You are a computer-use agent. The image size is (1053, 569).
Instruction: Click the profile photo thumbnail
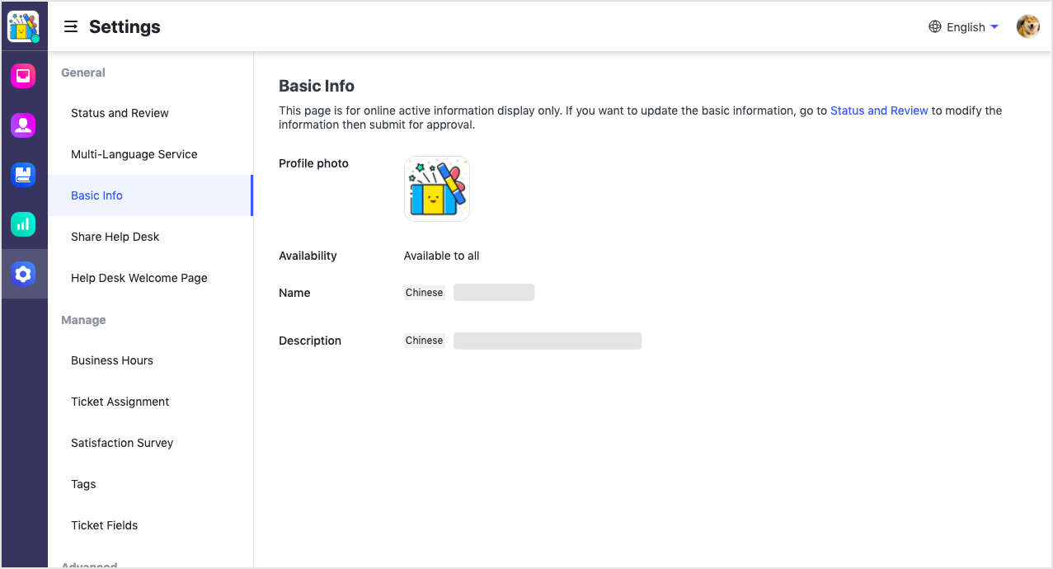pyautogui.click(x=436, y=189)
